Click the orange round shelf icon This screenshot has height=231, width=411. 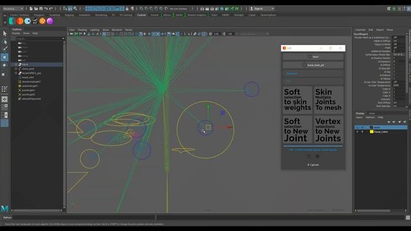[42, 21]
